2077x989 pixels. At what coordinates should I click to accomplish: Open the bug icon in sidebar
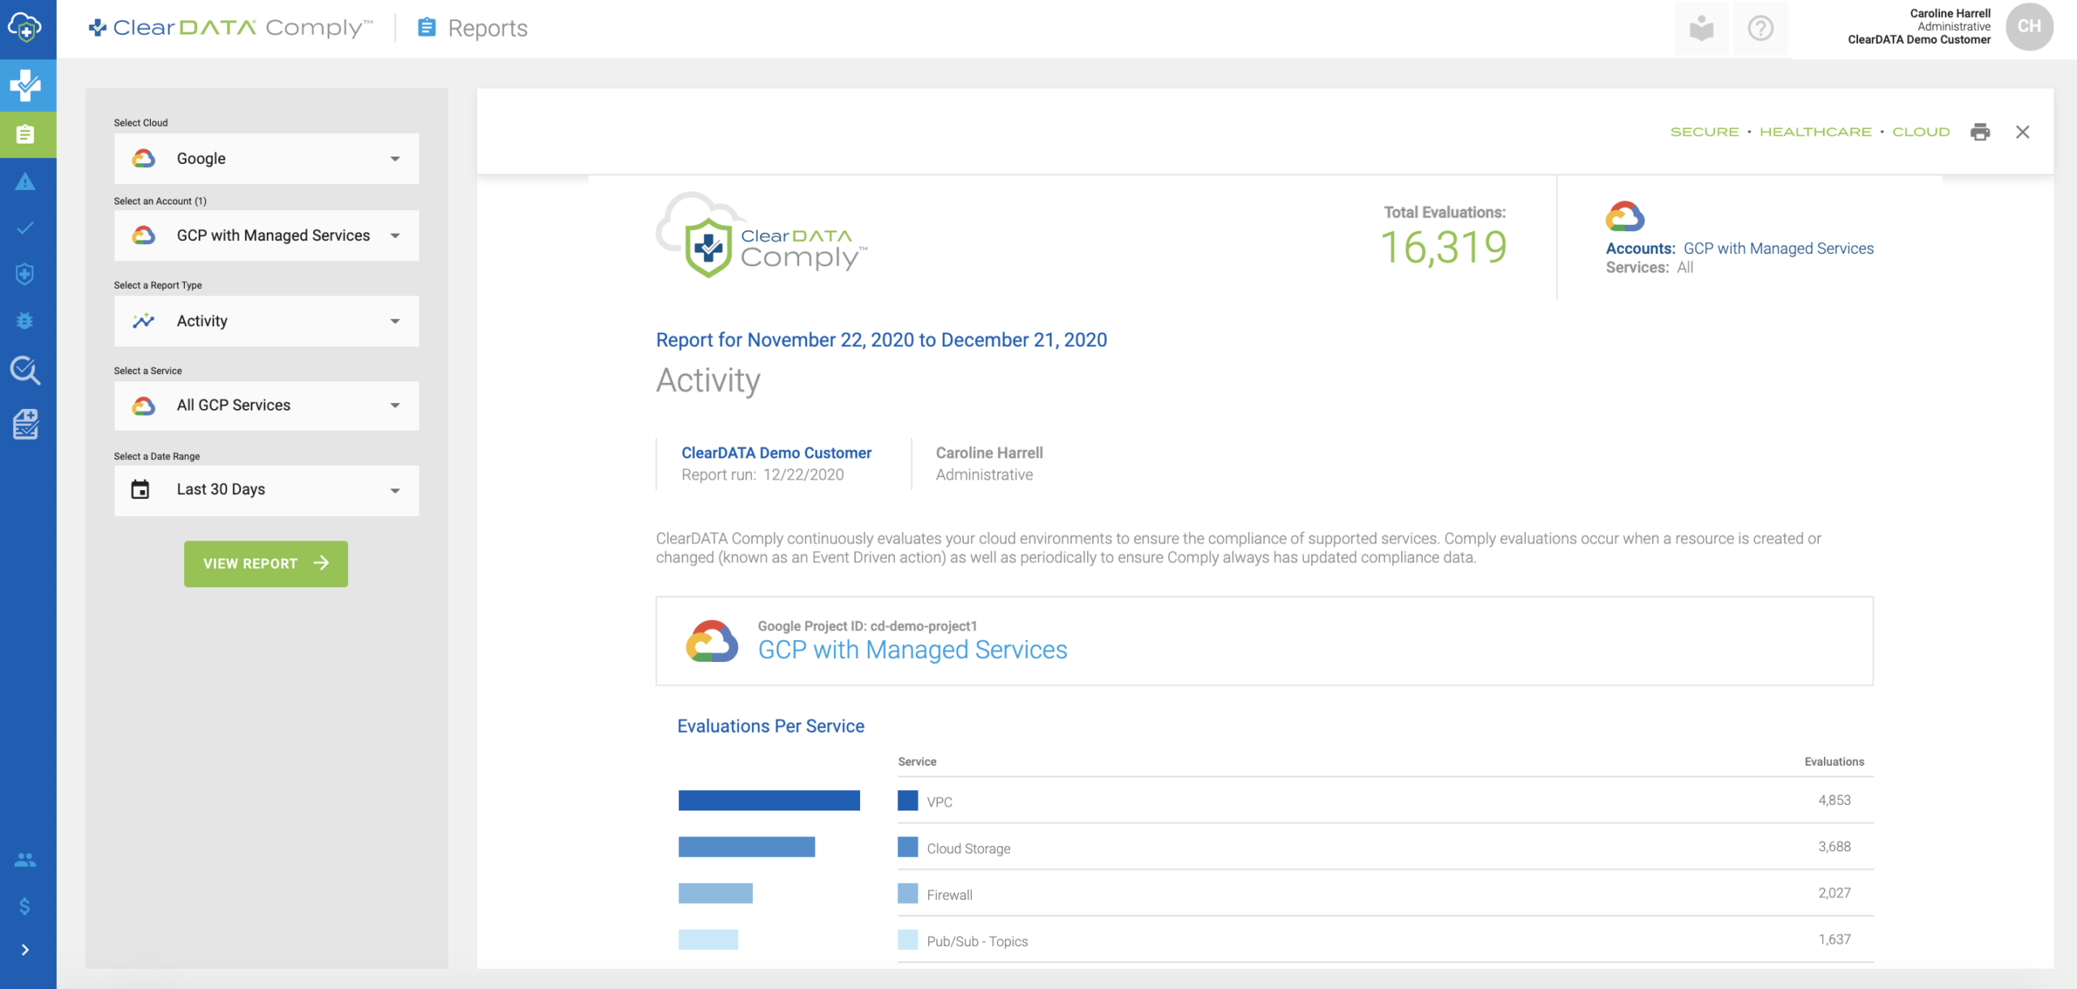25,320
